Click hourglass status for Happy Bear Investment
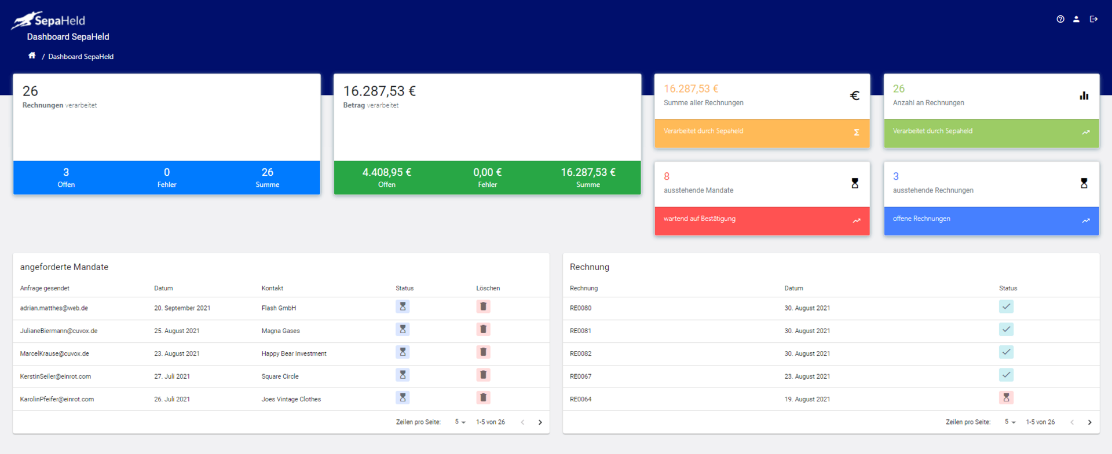 403,352
